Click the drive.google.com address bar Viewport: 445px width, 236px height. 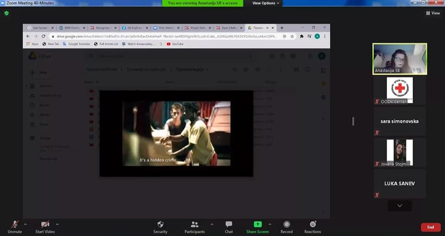(167, 36)
